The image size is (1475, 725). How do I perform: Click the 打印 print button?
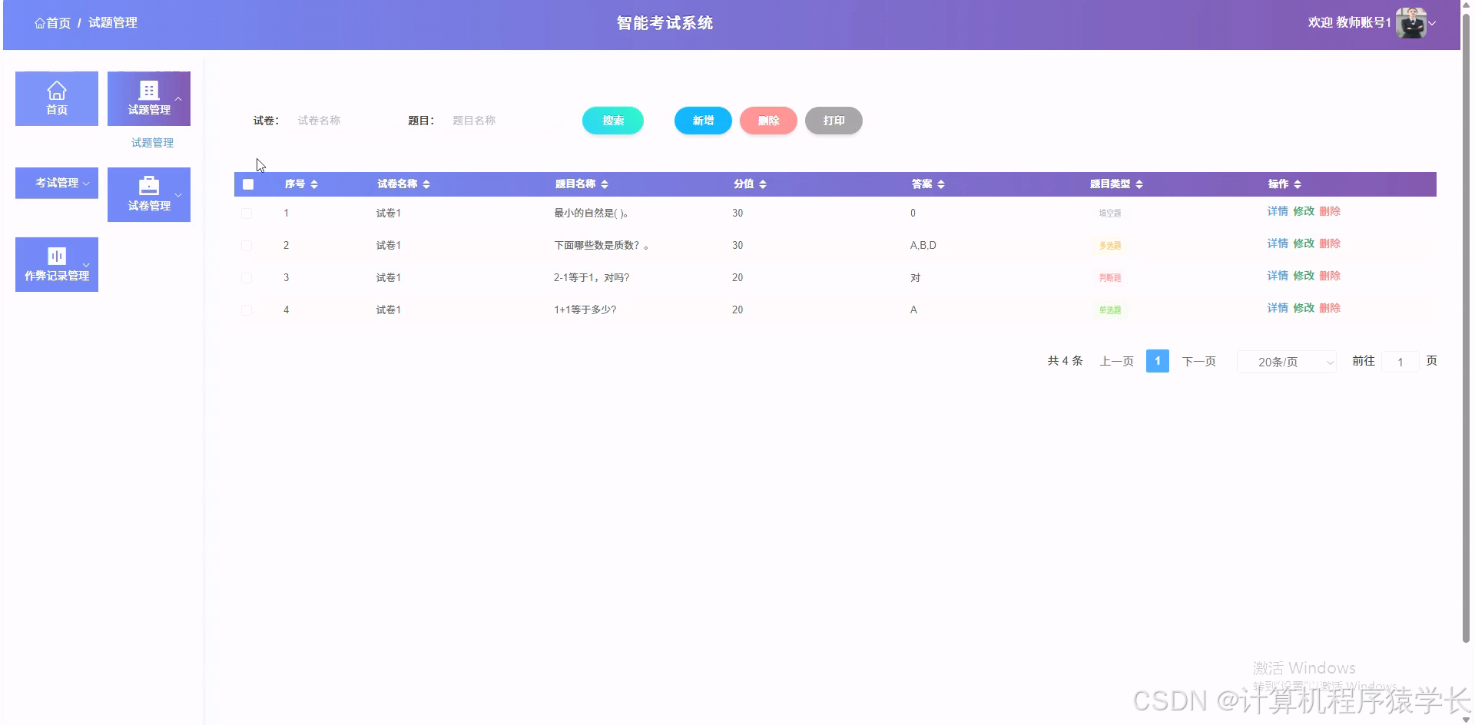point(833,121)
